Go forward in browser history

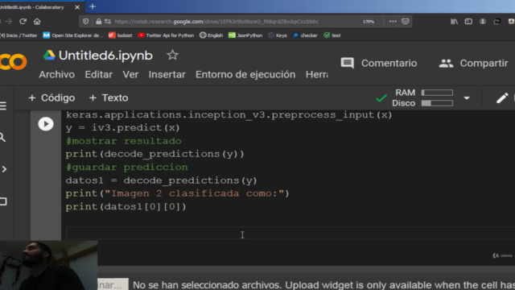9,22
